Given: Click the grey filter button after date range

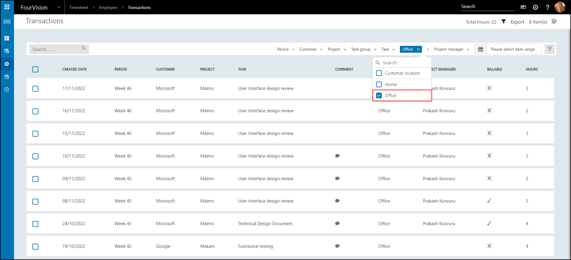Looking at the screenshot, I should pos(550,49).
